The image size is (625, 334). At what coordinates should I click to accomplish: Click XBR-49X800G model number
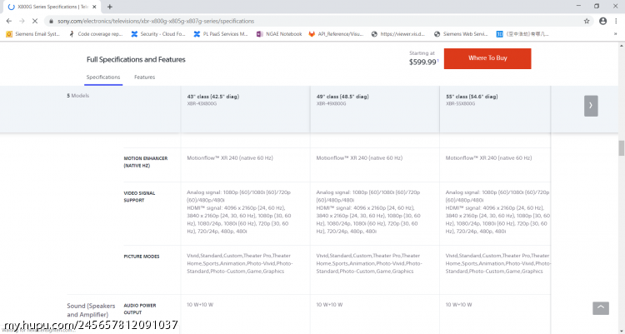pos(331,103)
